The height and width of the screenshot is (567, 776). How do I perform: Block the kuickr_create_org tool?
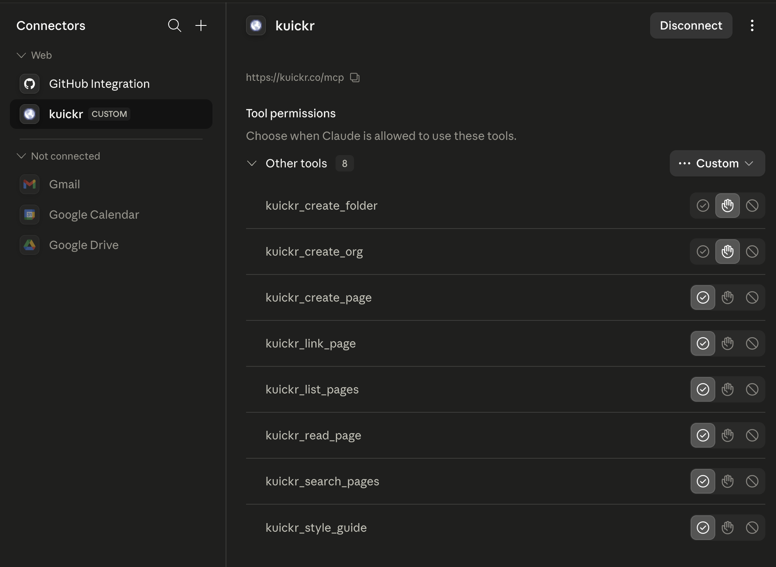point(752,251)
